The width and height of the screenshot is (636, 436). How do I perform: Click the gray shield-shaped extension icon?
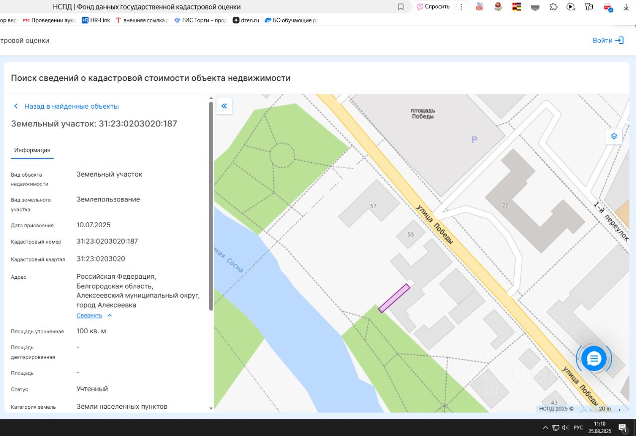click(x=535, y=7)
